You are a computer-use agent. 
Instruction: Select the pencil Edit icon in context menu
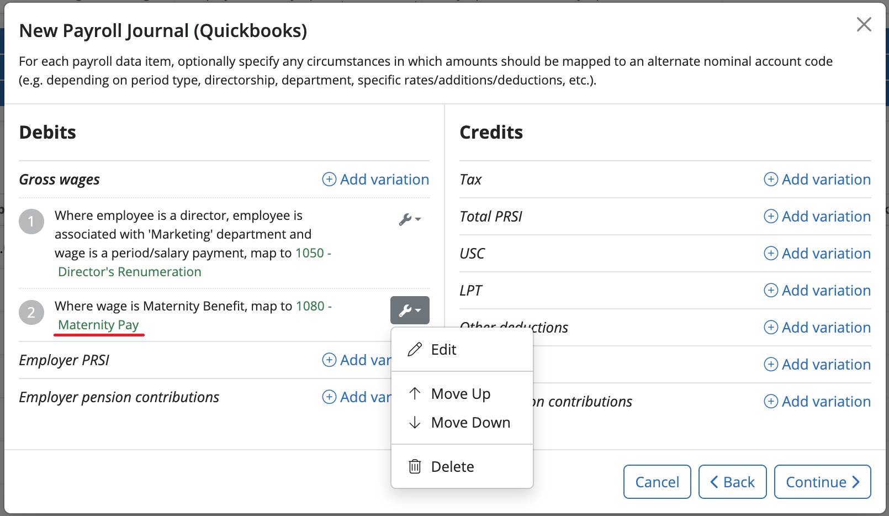tap(415, 350)
